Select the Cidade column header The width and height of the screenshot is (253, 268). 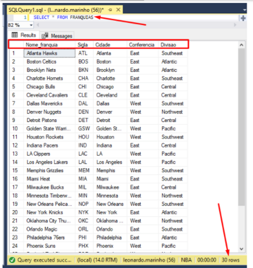tap(110, 45)
